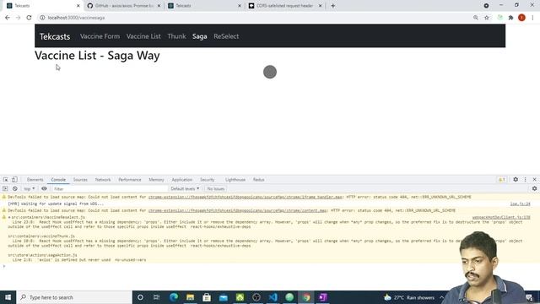Activate DevTools inspect element picker
The image size is (540, 304).
(x=6, y=180)
